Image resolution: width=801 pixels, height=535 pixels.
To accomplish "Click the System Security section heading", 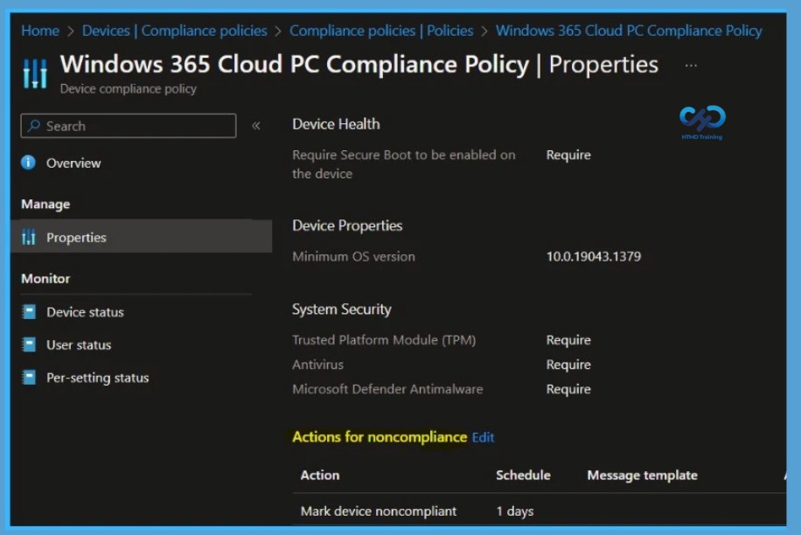I will point(342,309).
